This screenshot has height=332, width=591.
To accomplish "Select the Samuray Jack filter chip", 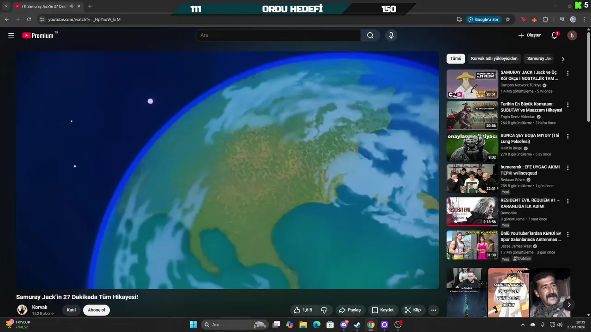I will (540, 59).
